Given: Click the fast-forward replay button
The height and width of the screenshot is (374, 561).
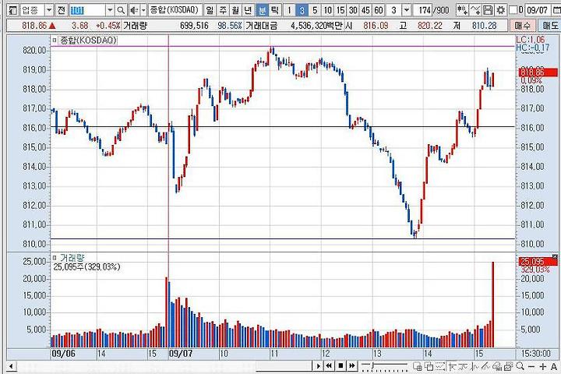Looking at the screenshot, I should [352, 365].
